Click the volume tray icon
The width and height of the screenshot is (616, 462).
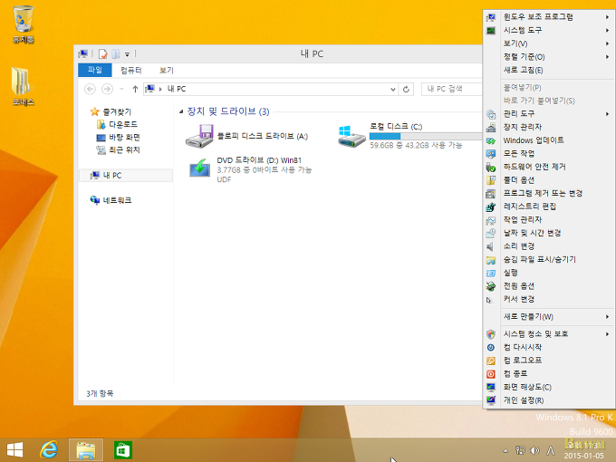coord(535,450)
